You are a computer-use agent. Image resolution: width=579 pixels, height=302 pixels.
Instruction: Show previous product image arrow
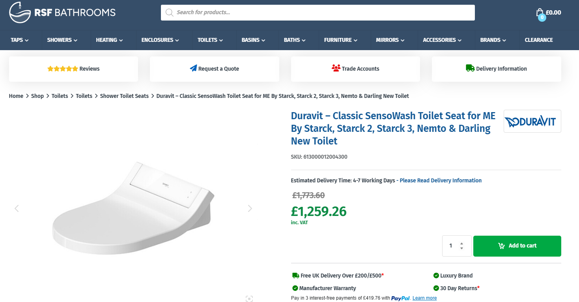pyautogui.click(x=17, y=208)
